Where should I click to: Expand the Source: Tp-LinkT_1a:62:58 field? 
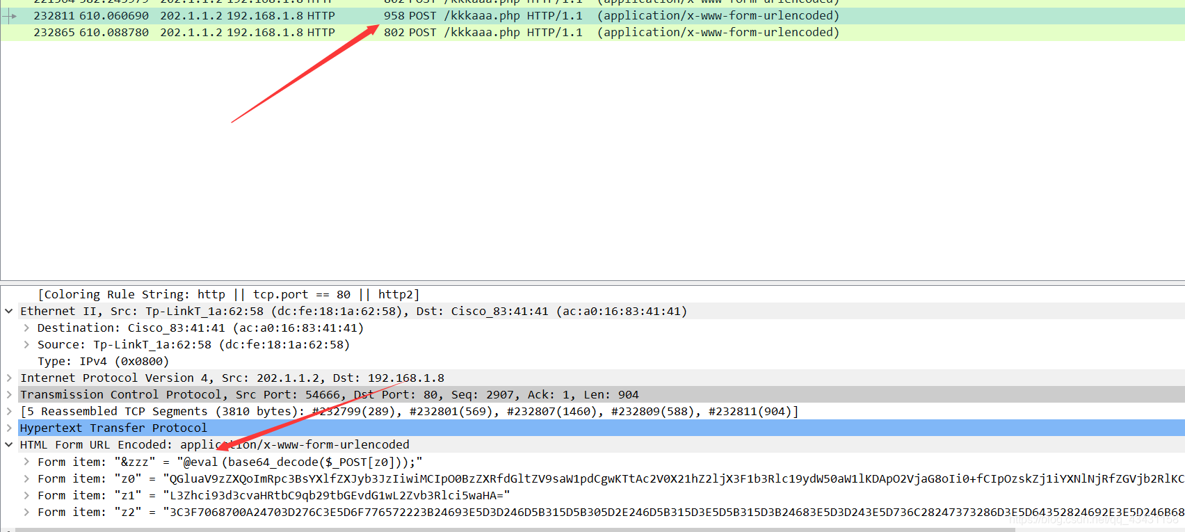26,344
